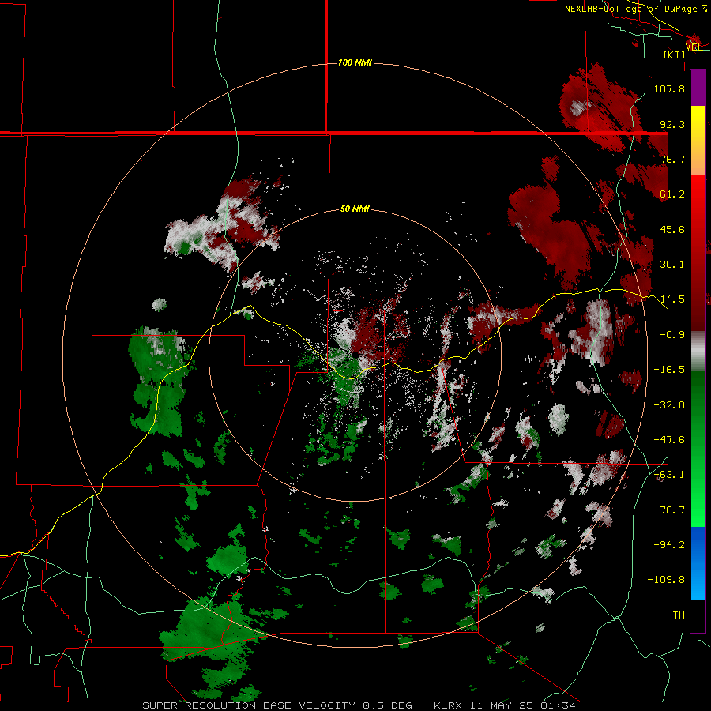
Task: Click the 100 NMI range ring label
Action: pos(355,62)
